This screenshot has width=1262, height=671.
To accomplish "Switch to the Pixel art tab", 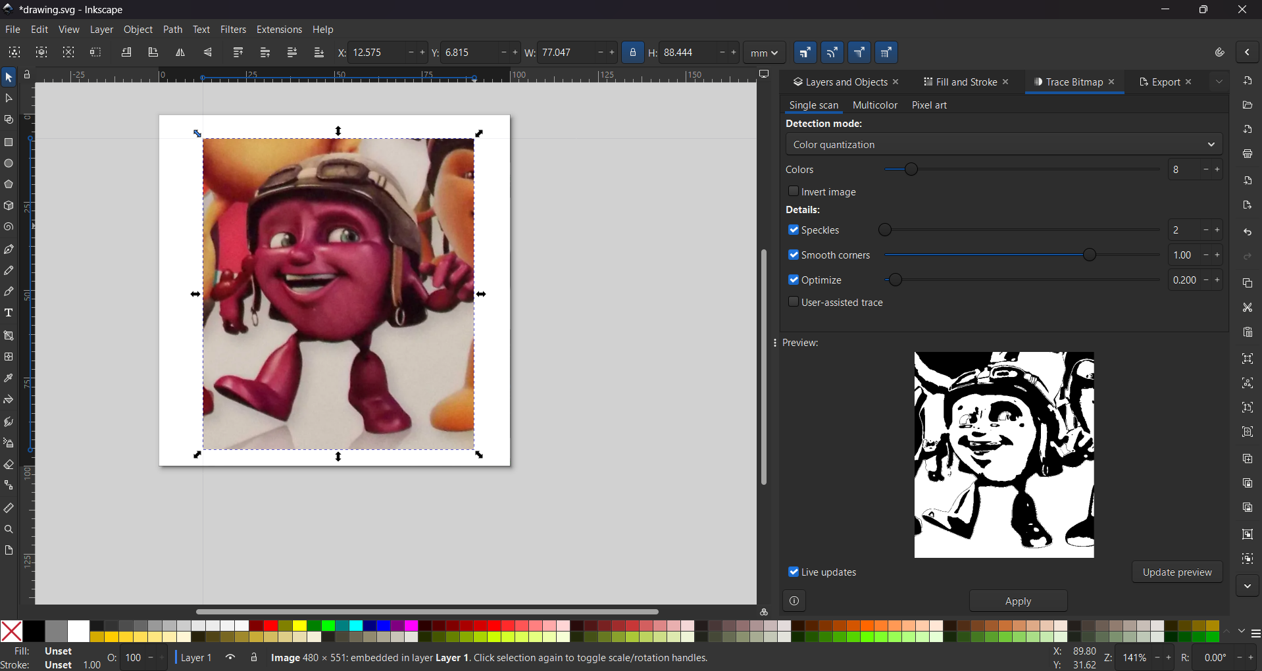I will (929, 105).
